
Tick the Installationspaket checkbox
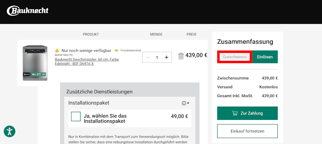pos(76,116)
